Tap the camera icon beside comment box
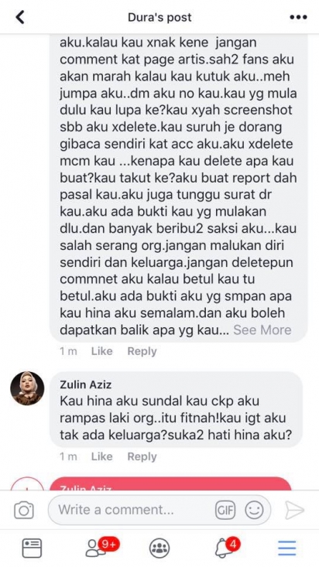Screen dimensions: 319x567 tap(24, 511)
